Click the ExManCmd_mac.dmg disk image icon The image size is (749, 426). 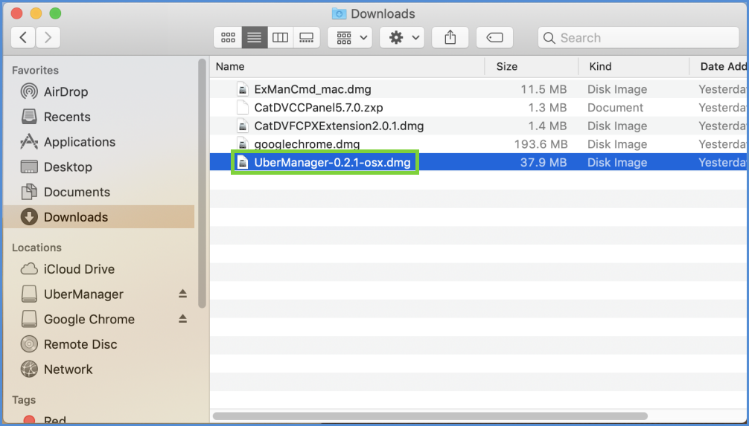tap(243, 89)
